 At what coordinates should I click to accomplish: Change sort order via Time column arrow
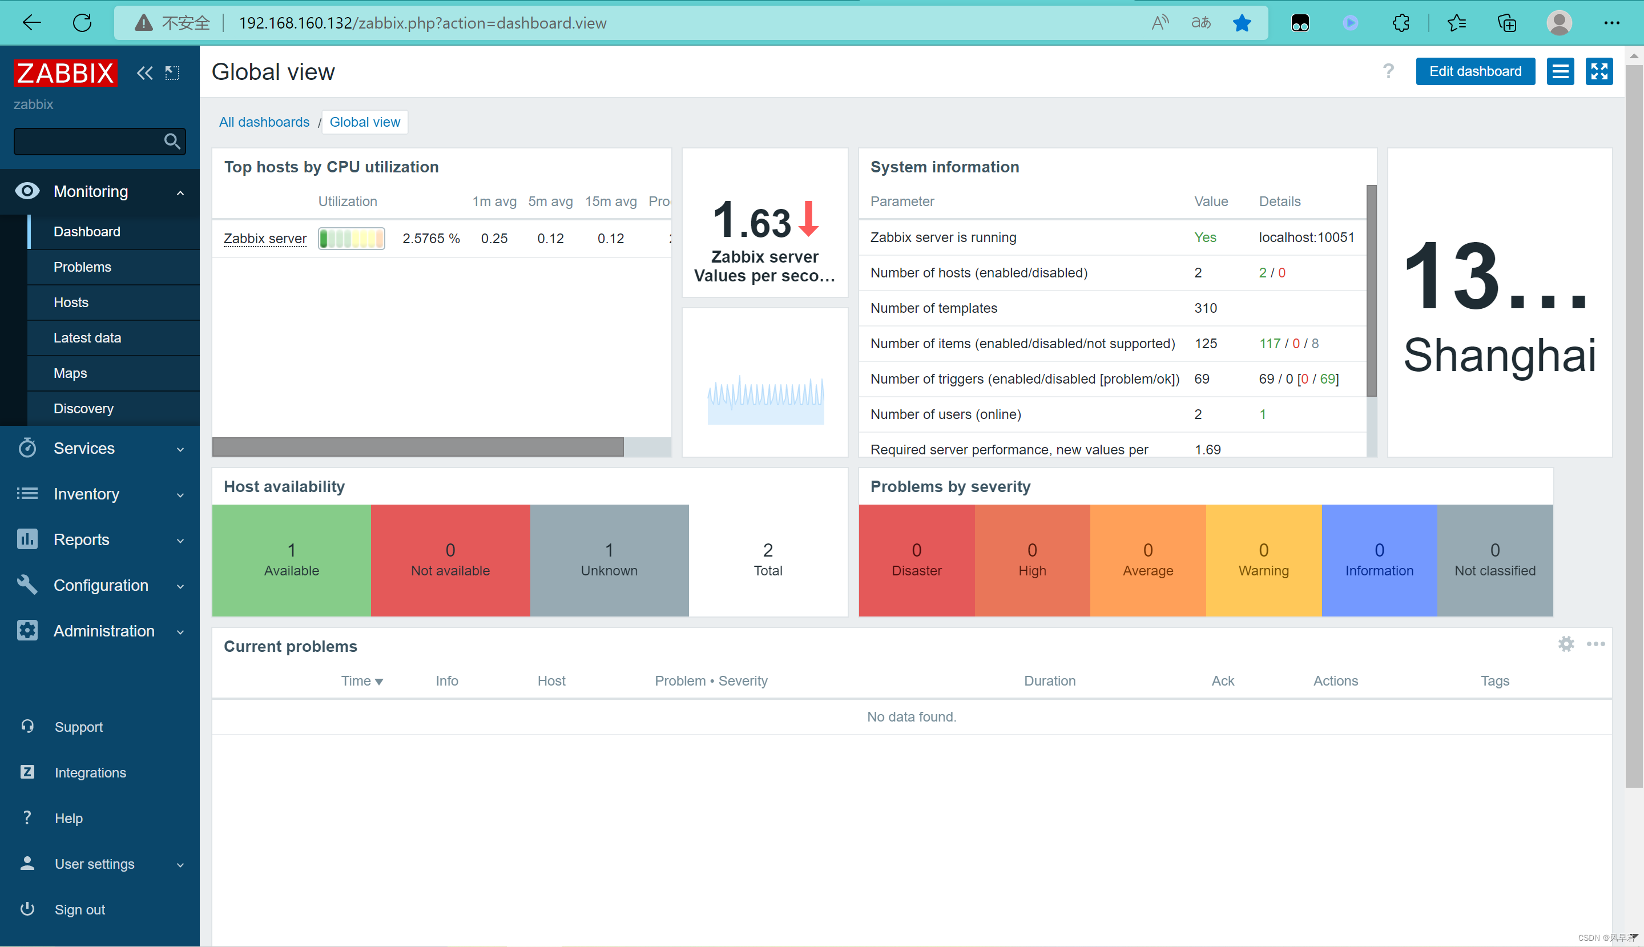pyautogui.click(x=379, y=680)
